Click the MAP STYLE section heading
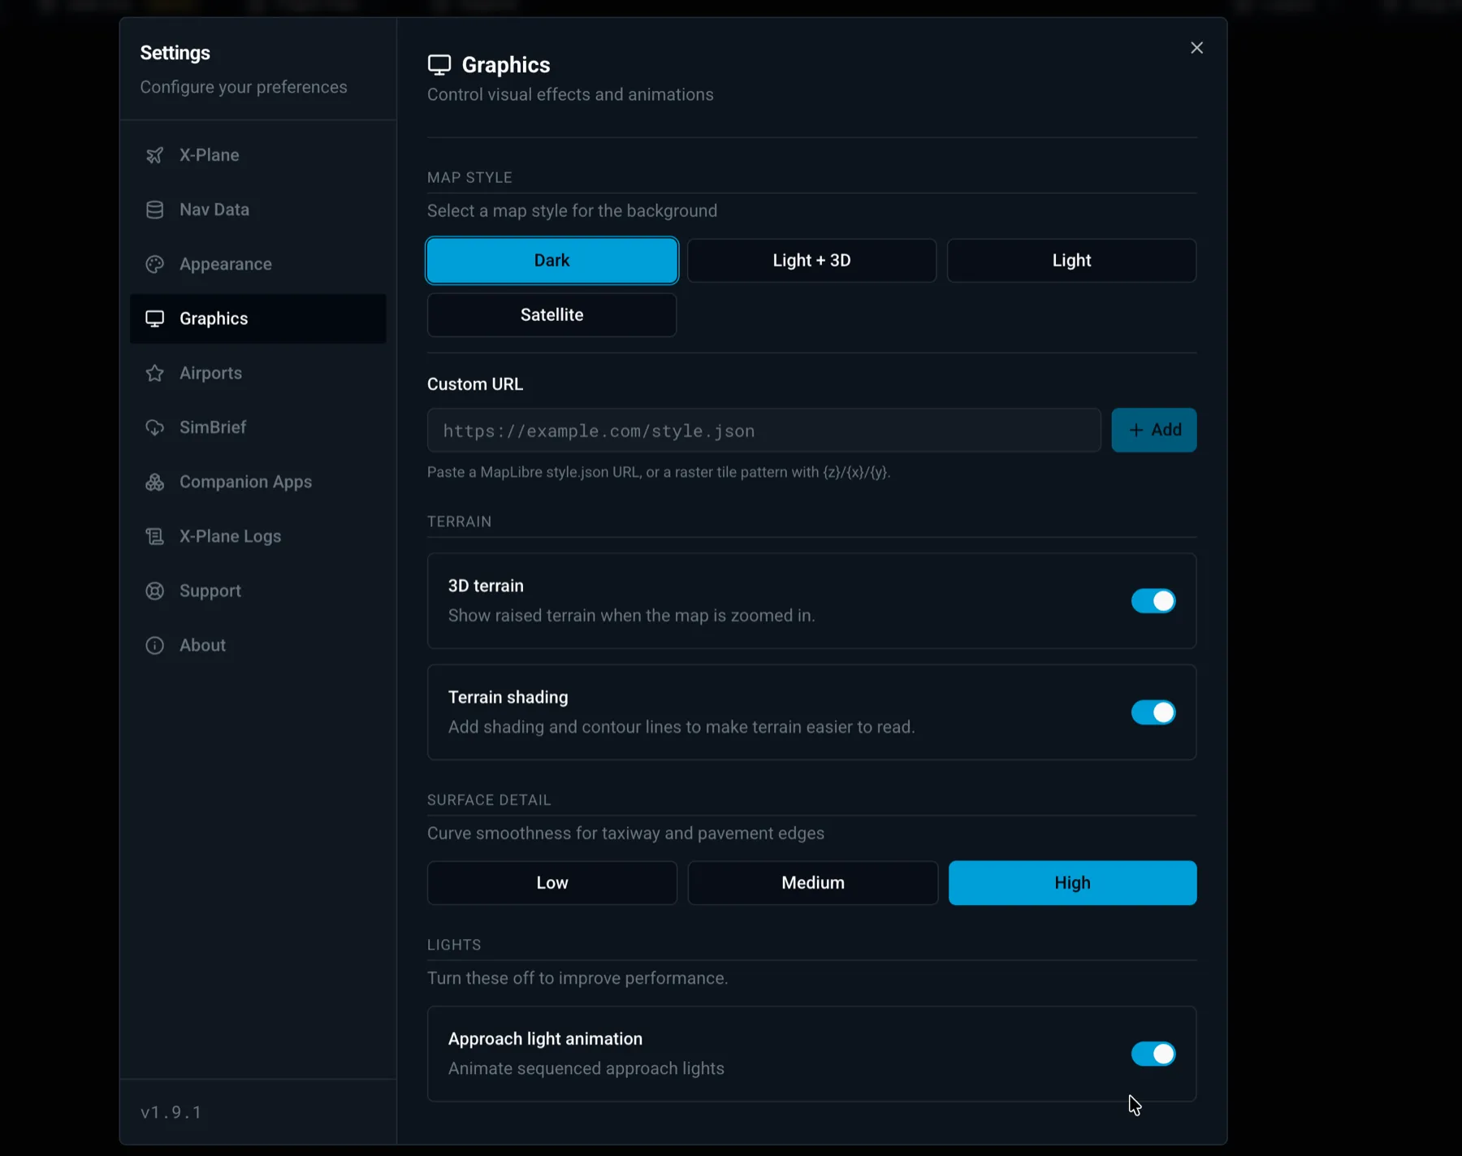 [469, 178]
